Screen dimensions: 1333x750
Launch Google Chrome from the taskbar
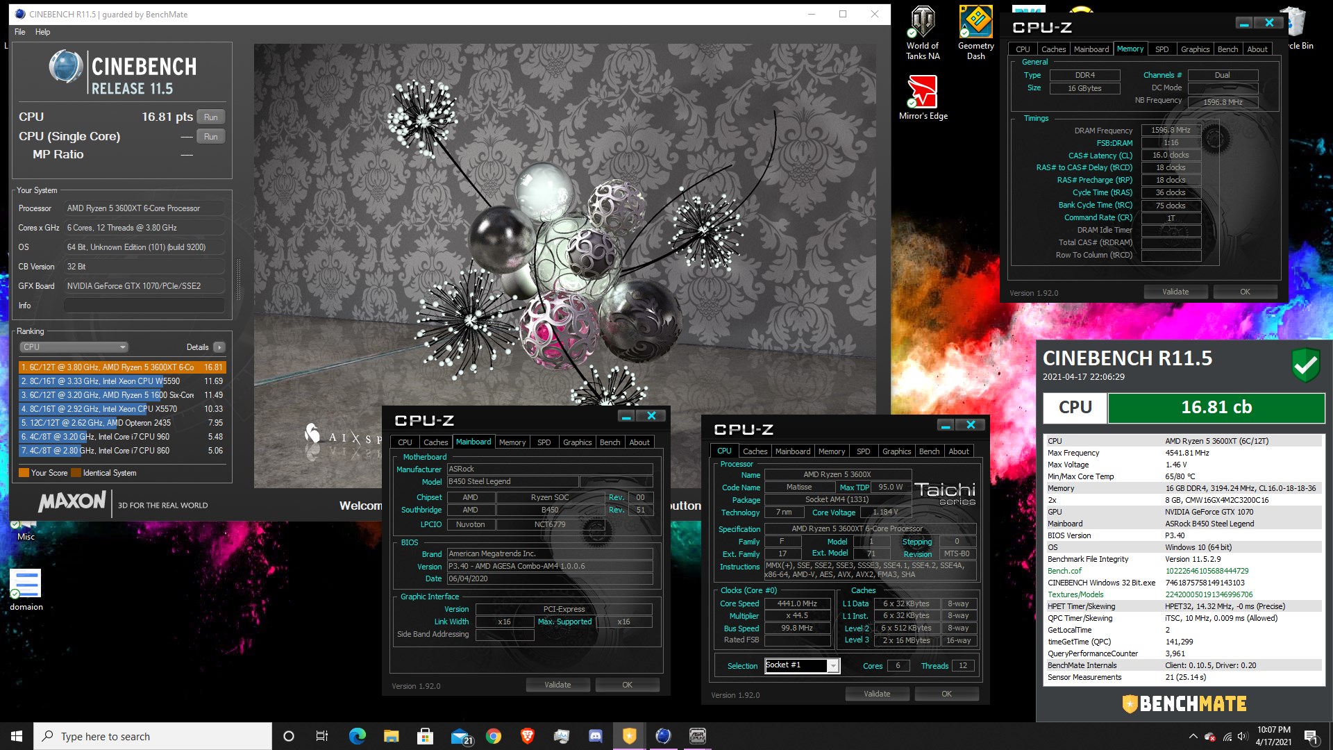pyautogui.click(x=494, y=736)
